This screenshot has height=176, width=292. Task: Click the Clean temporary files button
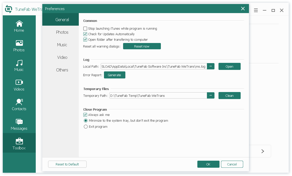(229, 96)
